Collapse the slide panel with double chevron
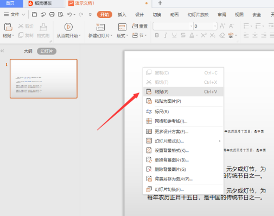This screenshot has width=274, height=216. [x=2, y=51]
